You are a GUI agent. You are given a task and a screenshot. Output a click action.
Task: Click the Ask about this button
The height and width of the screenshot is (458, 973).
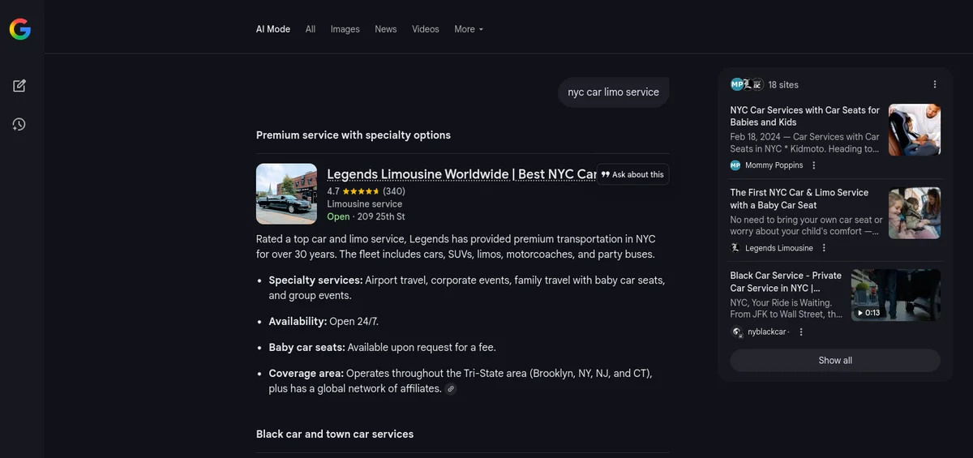click(632, 174)
